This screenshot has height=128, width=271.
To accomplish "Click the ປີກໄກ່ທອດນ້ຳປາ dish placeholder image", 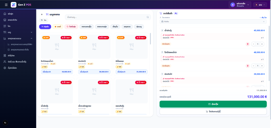I will (57, 47).
